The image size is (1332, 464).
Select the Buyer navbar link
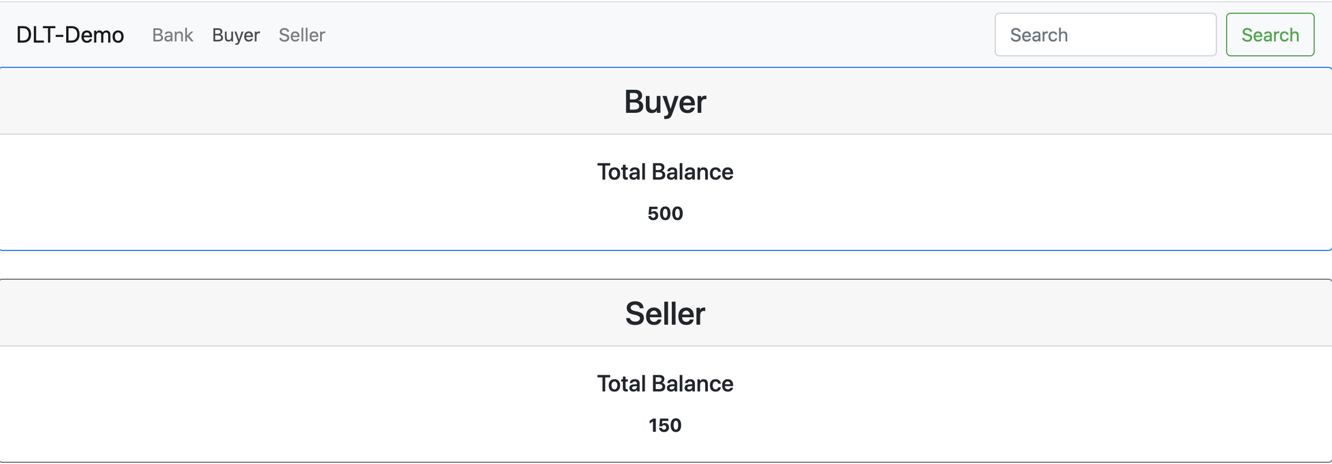236,35
